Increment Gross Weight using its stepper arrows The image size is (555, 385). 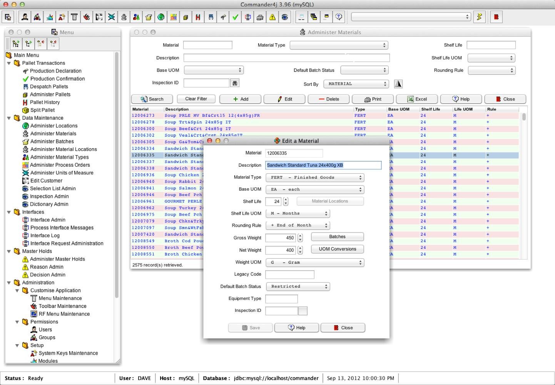pyautogui.click(x=300, y=236)
